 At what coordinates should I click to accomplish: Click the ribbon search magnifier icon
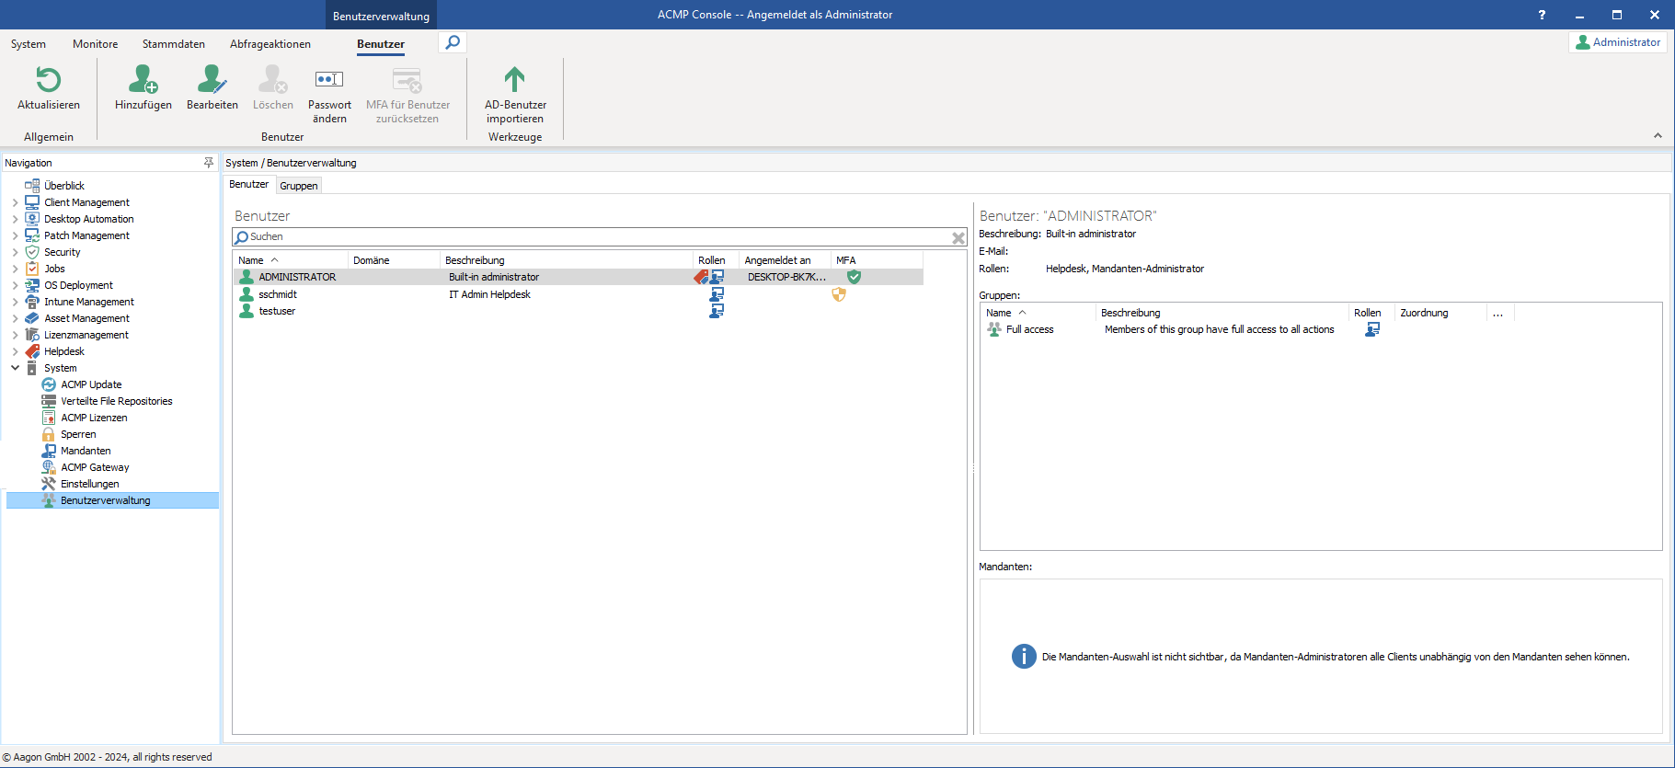pyautogui.click(x=453, y=42)
